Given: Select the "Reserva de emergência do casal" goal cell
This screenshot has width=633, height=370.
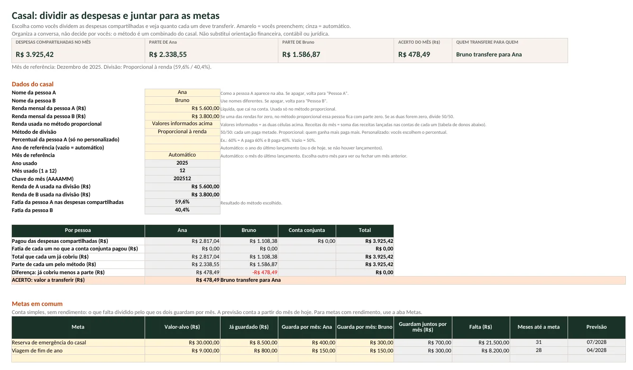Looking at the screenshot, I should (78, 342).
